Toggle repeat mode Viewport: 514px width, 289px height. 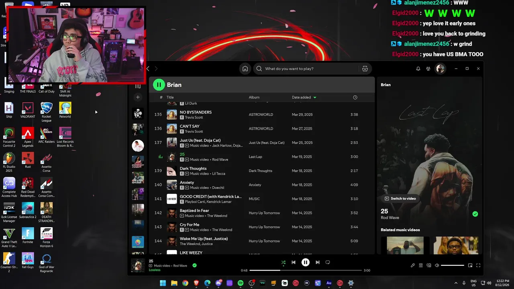pos(328,263)
